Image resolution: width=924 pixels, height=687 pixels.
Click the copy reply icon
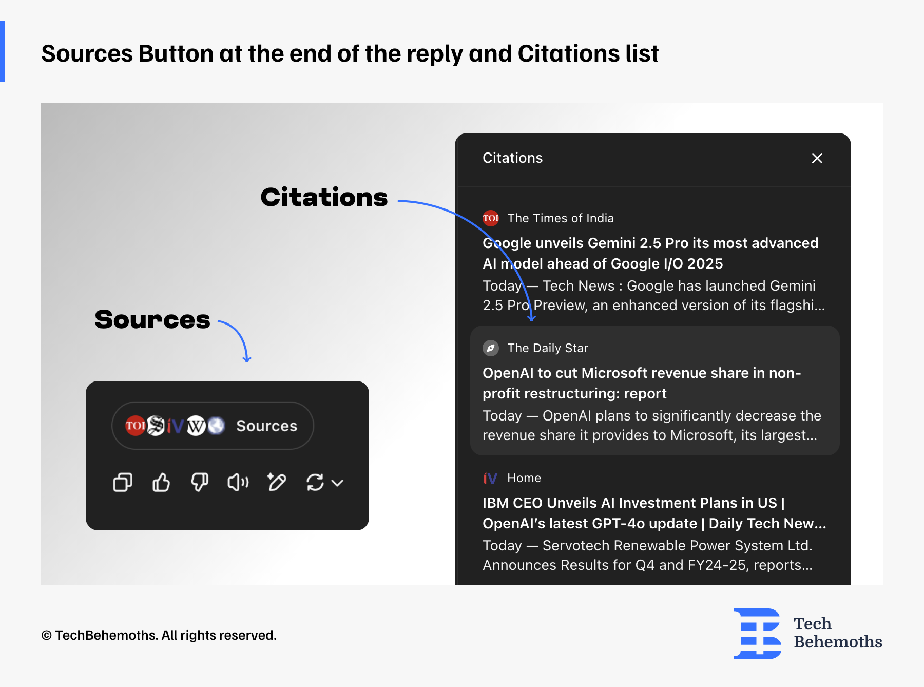tap(123, 482)
